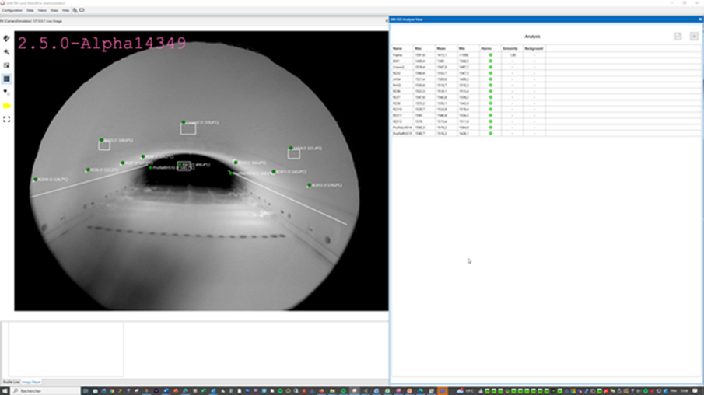Click the ROI11 green marker on the image
The height and width of the screenshot is (395, 704).
(273, 172)
